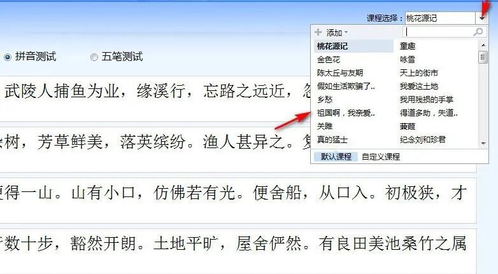Pick the course 纪念刘和珍君

pyautogui.click(x=422, y=139)
